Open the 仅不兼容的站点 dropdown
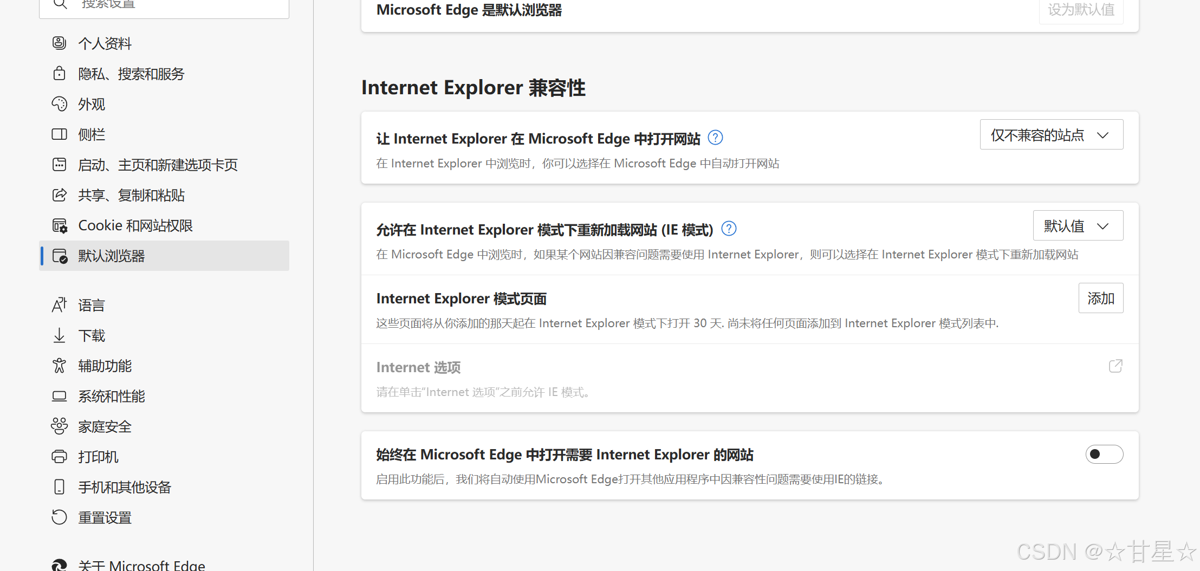The width and height of the screenshot is (1200, 571). click(x=1052, y=134)
